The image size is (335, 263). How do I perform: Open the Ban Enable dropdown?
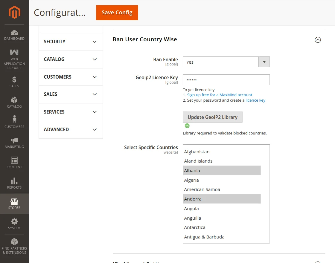[226, 62]
